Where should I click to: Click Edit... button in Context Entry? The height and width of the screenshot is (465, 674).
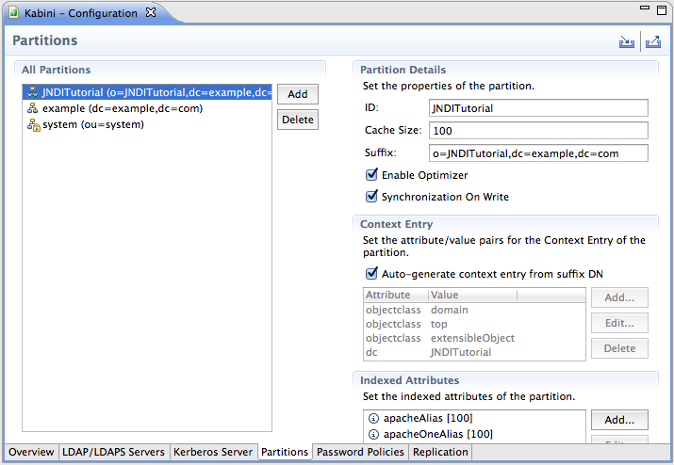(619, 323)
